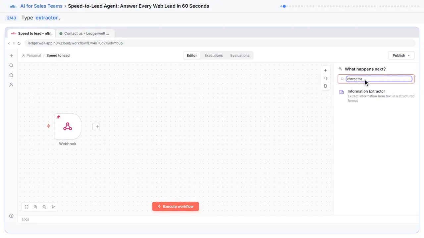Add a sticky note from canvas toolbar
424x238 pixels.
[x=325, y=86]
